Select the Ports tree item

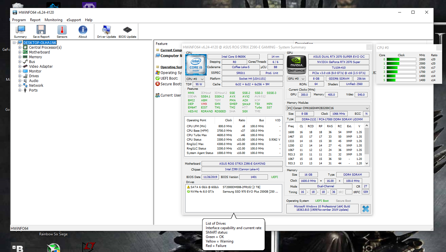pos(33,90)
